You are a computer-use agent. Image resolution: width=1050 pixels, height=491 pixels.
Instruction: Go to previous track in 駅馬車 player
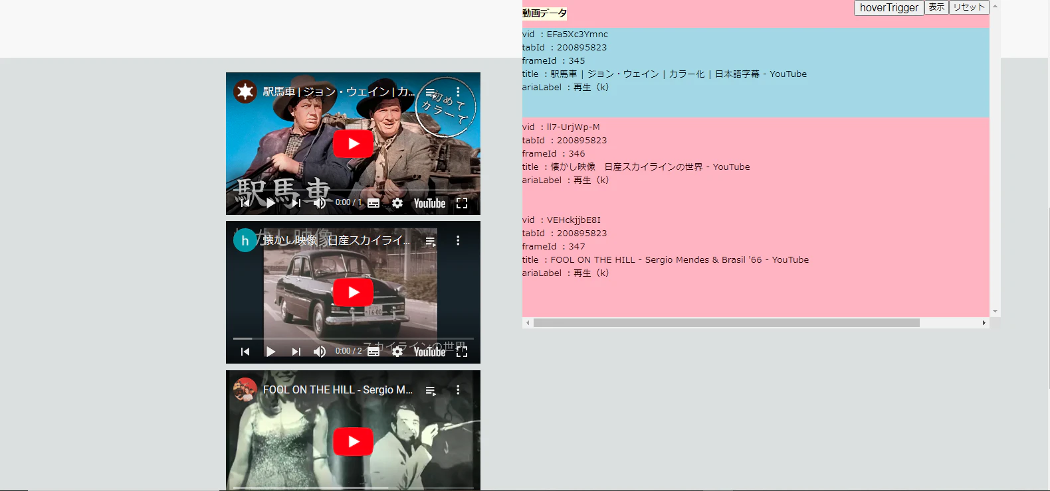(245, 203)
